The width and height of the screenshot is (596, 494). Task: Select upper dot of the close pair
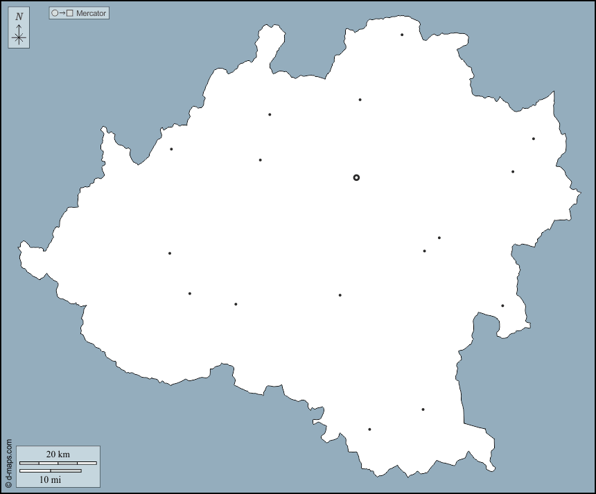(x=439, y=238)
